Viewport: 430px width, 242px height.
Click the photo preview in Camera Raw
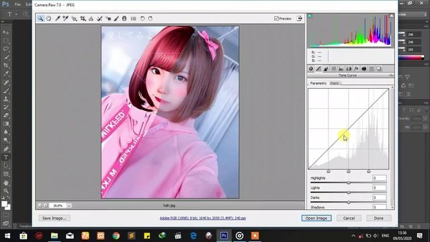pos(170,112)
